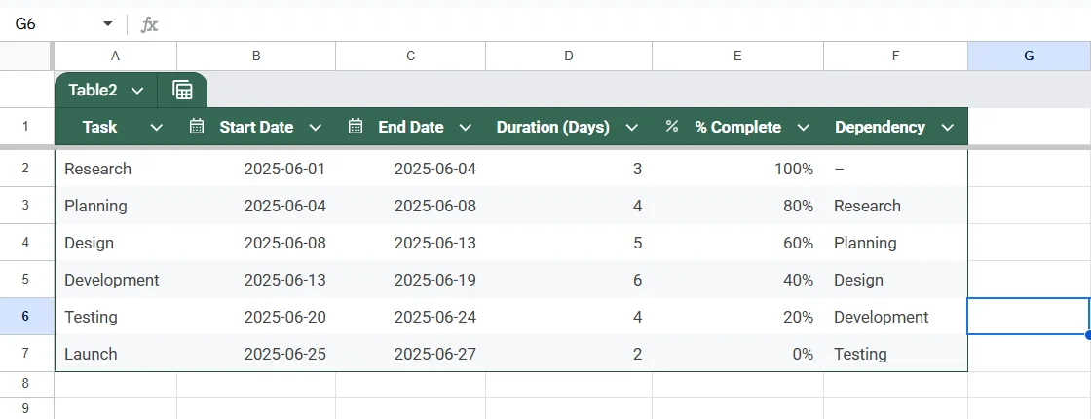Click into the formula bar input

click(x=626, y=25)
